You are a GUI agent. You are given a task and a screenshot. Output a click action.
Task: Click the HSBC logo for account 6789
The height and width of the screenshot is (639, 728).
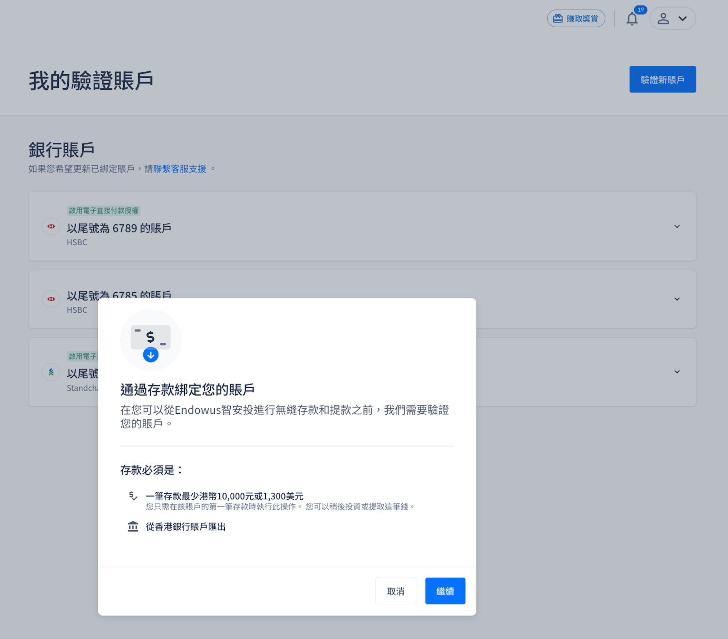[51, 226]
